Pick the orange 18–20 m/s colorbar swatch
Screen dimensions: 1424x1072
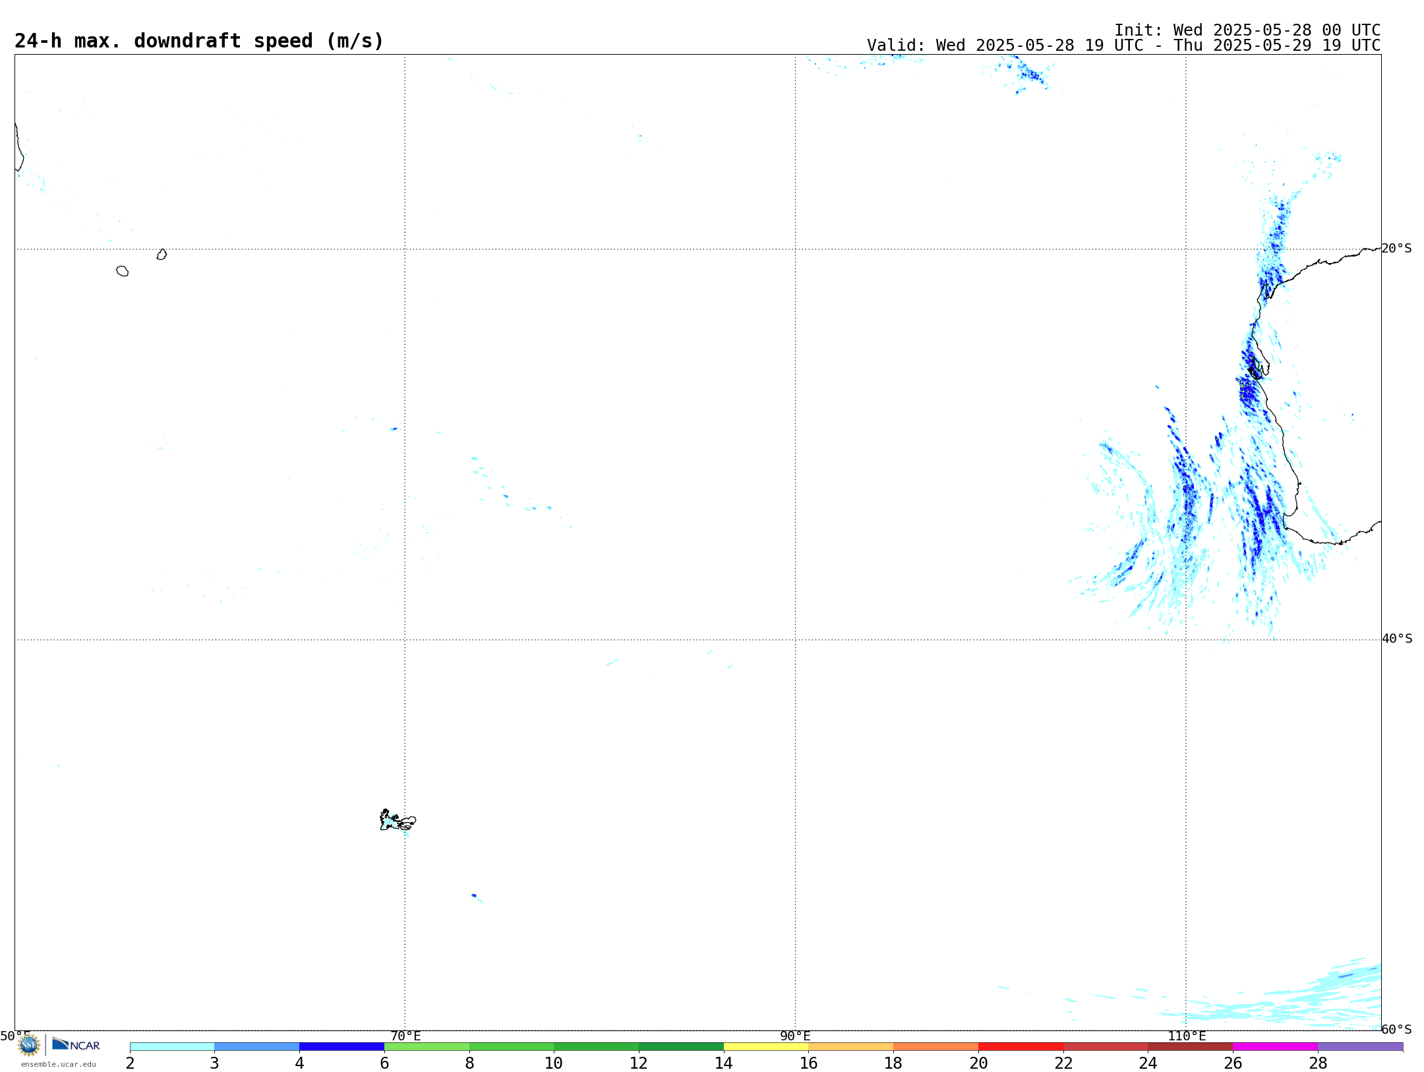[935, 1047]
